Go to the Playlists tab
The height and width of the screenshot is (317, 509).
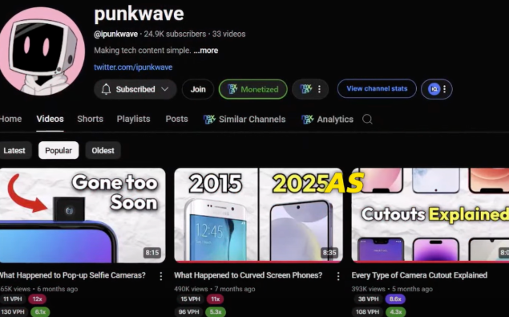point(133,119)
